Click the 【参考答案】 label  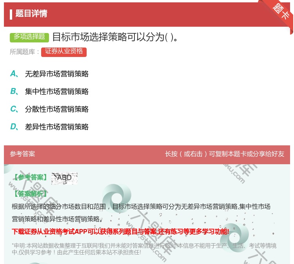point(31,178)
